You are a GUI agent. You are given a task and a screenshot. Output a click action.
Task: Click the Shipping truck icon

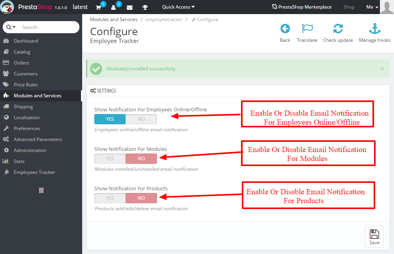click(6, 106)
